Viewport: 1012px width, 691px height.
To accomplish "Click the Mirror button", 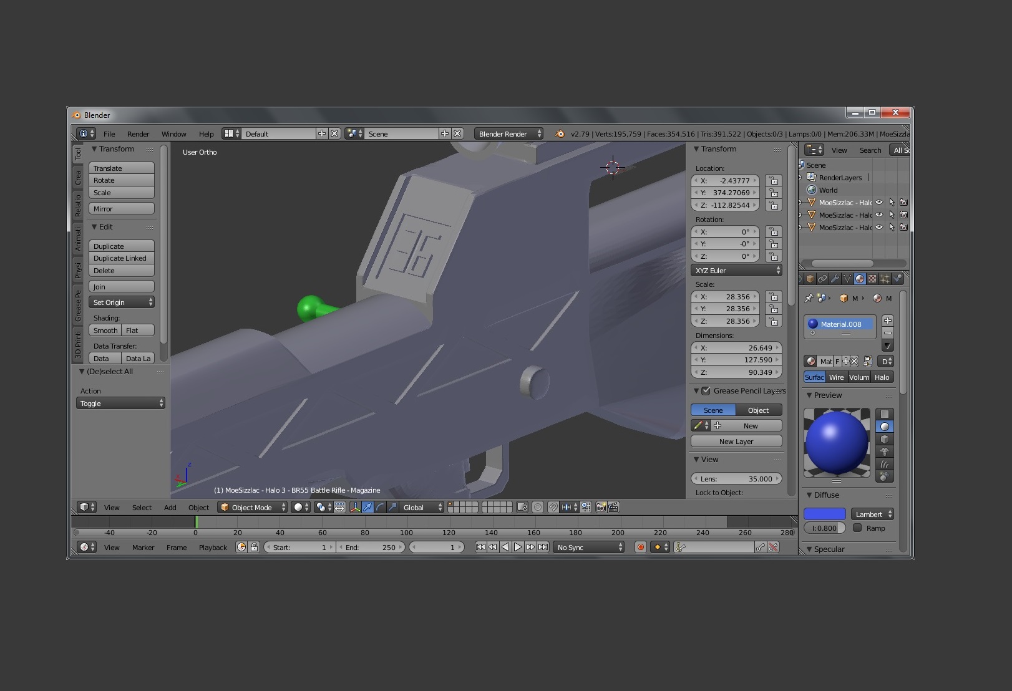I will [121, 209].
